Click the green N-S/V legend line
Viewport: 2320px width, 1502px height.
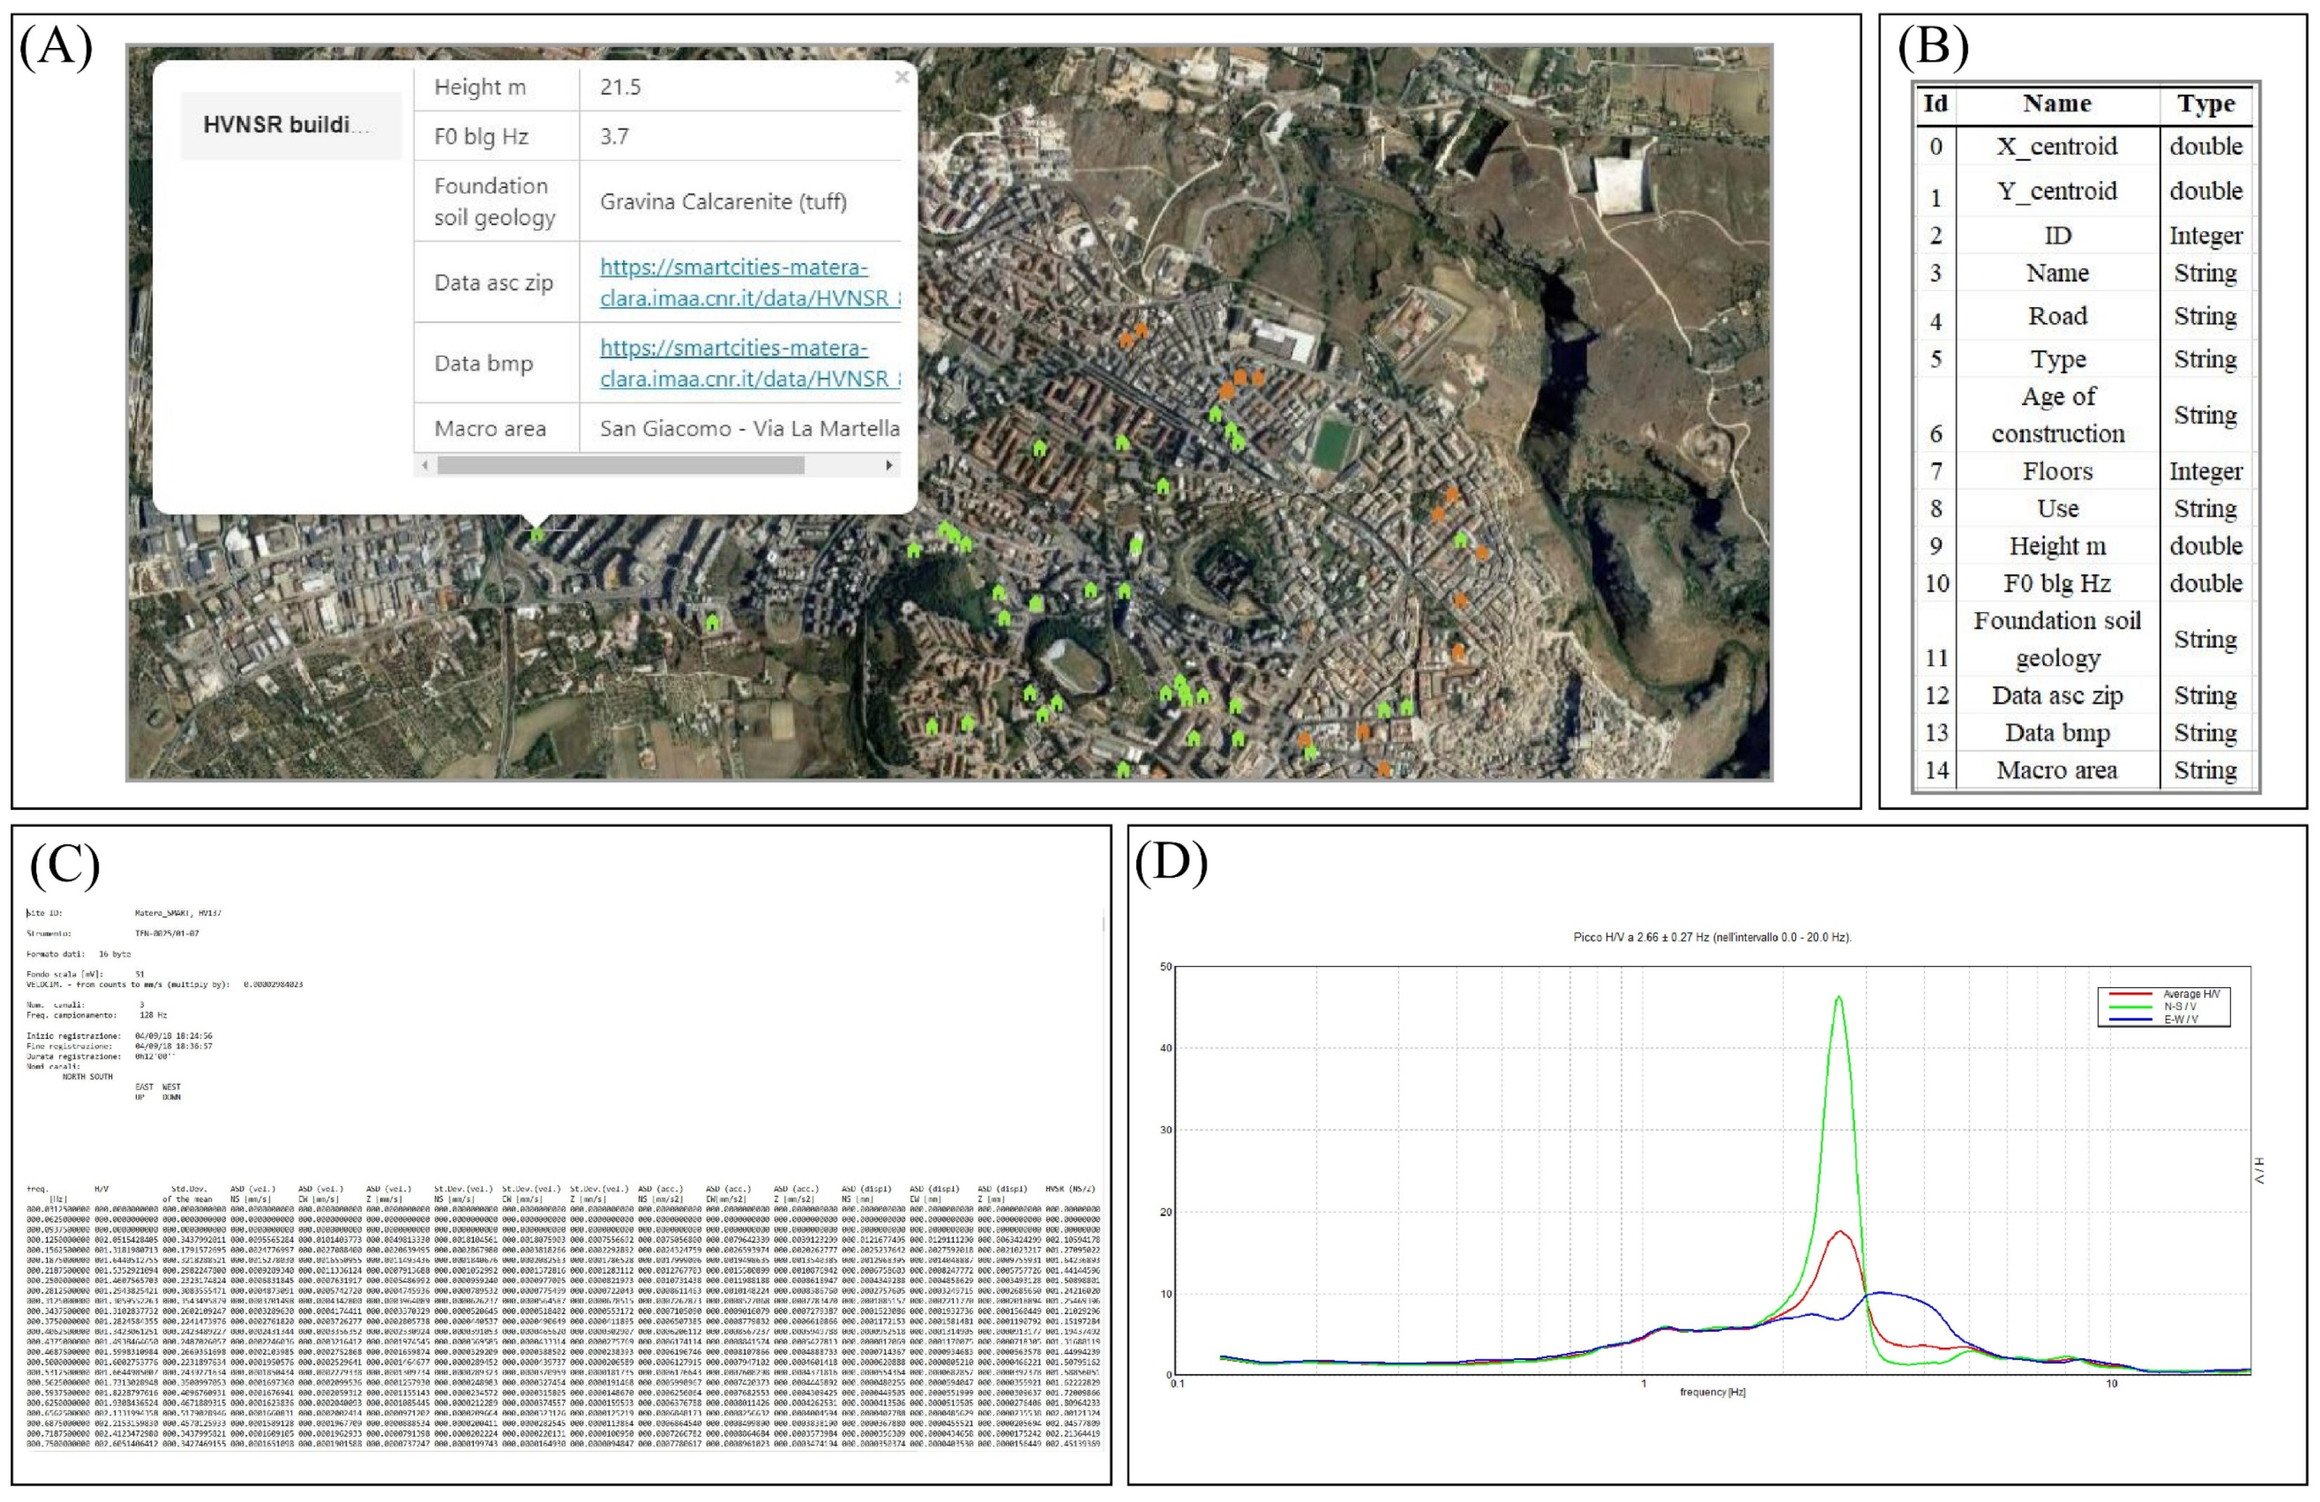point(2130,1007)
